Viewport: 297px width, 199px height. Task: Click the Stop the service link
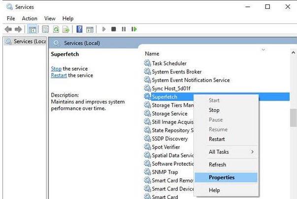tap(56, 68)
